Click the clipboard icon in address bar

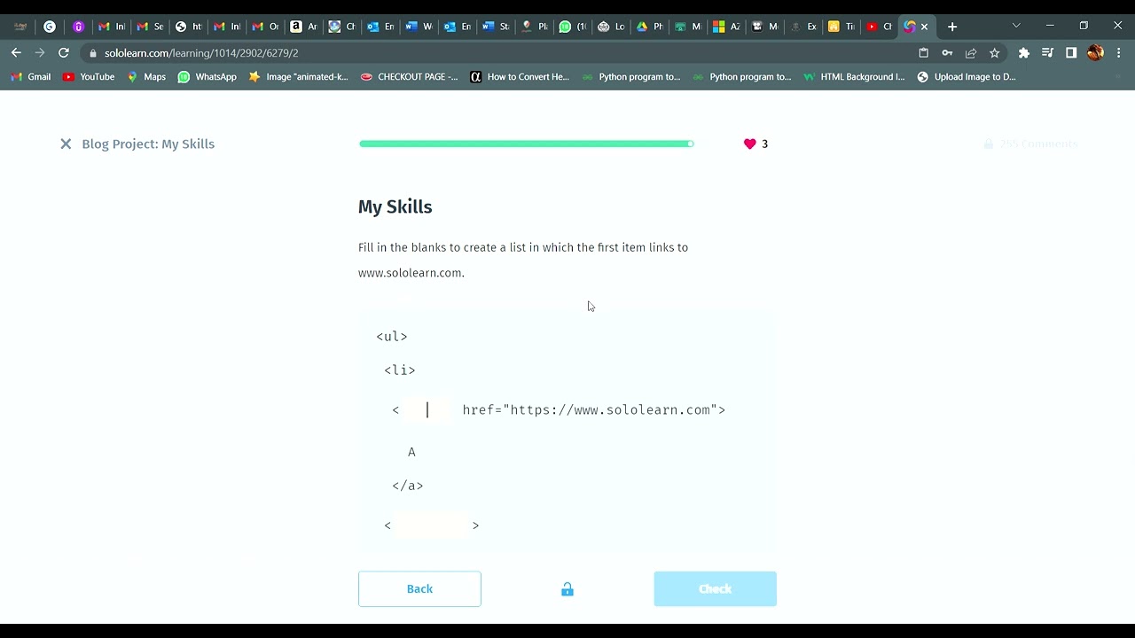tap(923, 53)
